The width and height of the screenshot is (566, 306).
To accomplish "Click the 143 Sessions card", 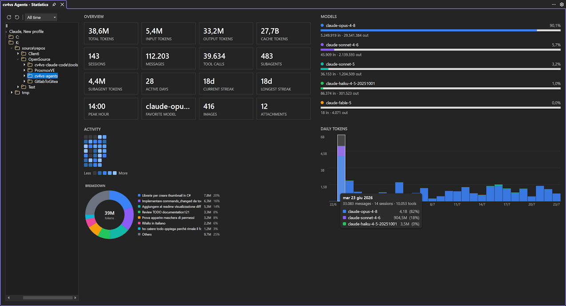I will pos(111,59).
